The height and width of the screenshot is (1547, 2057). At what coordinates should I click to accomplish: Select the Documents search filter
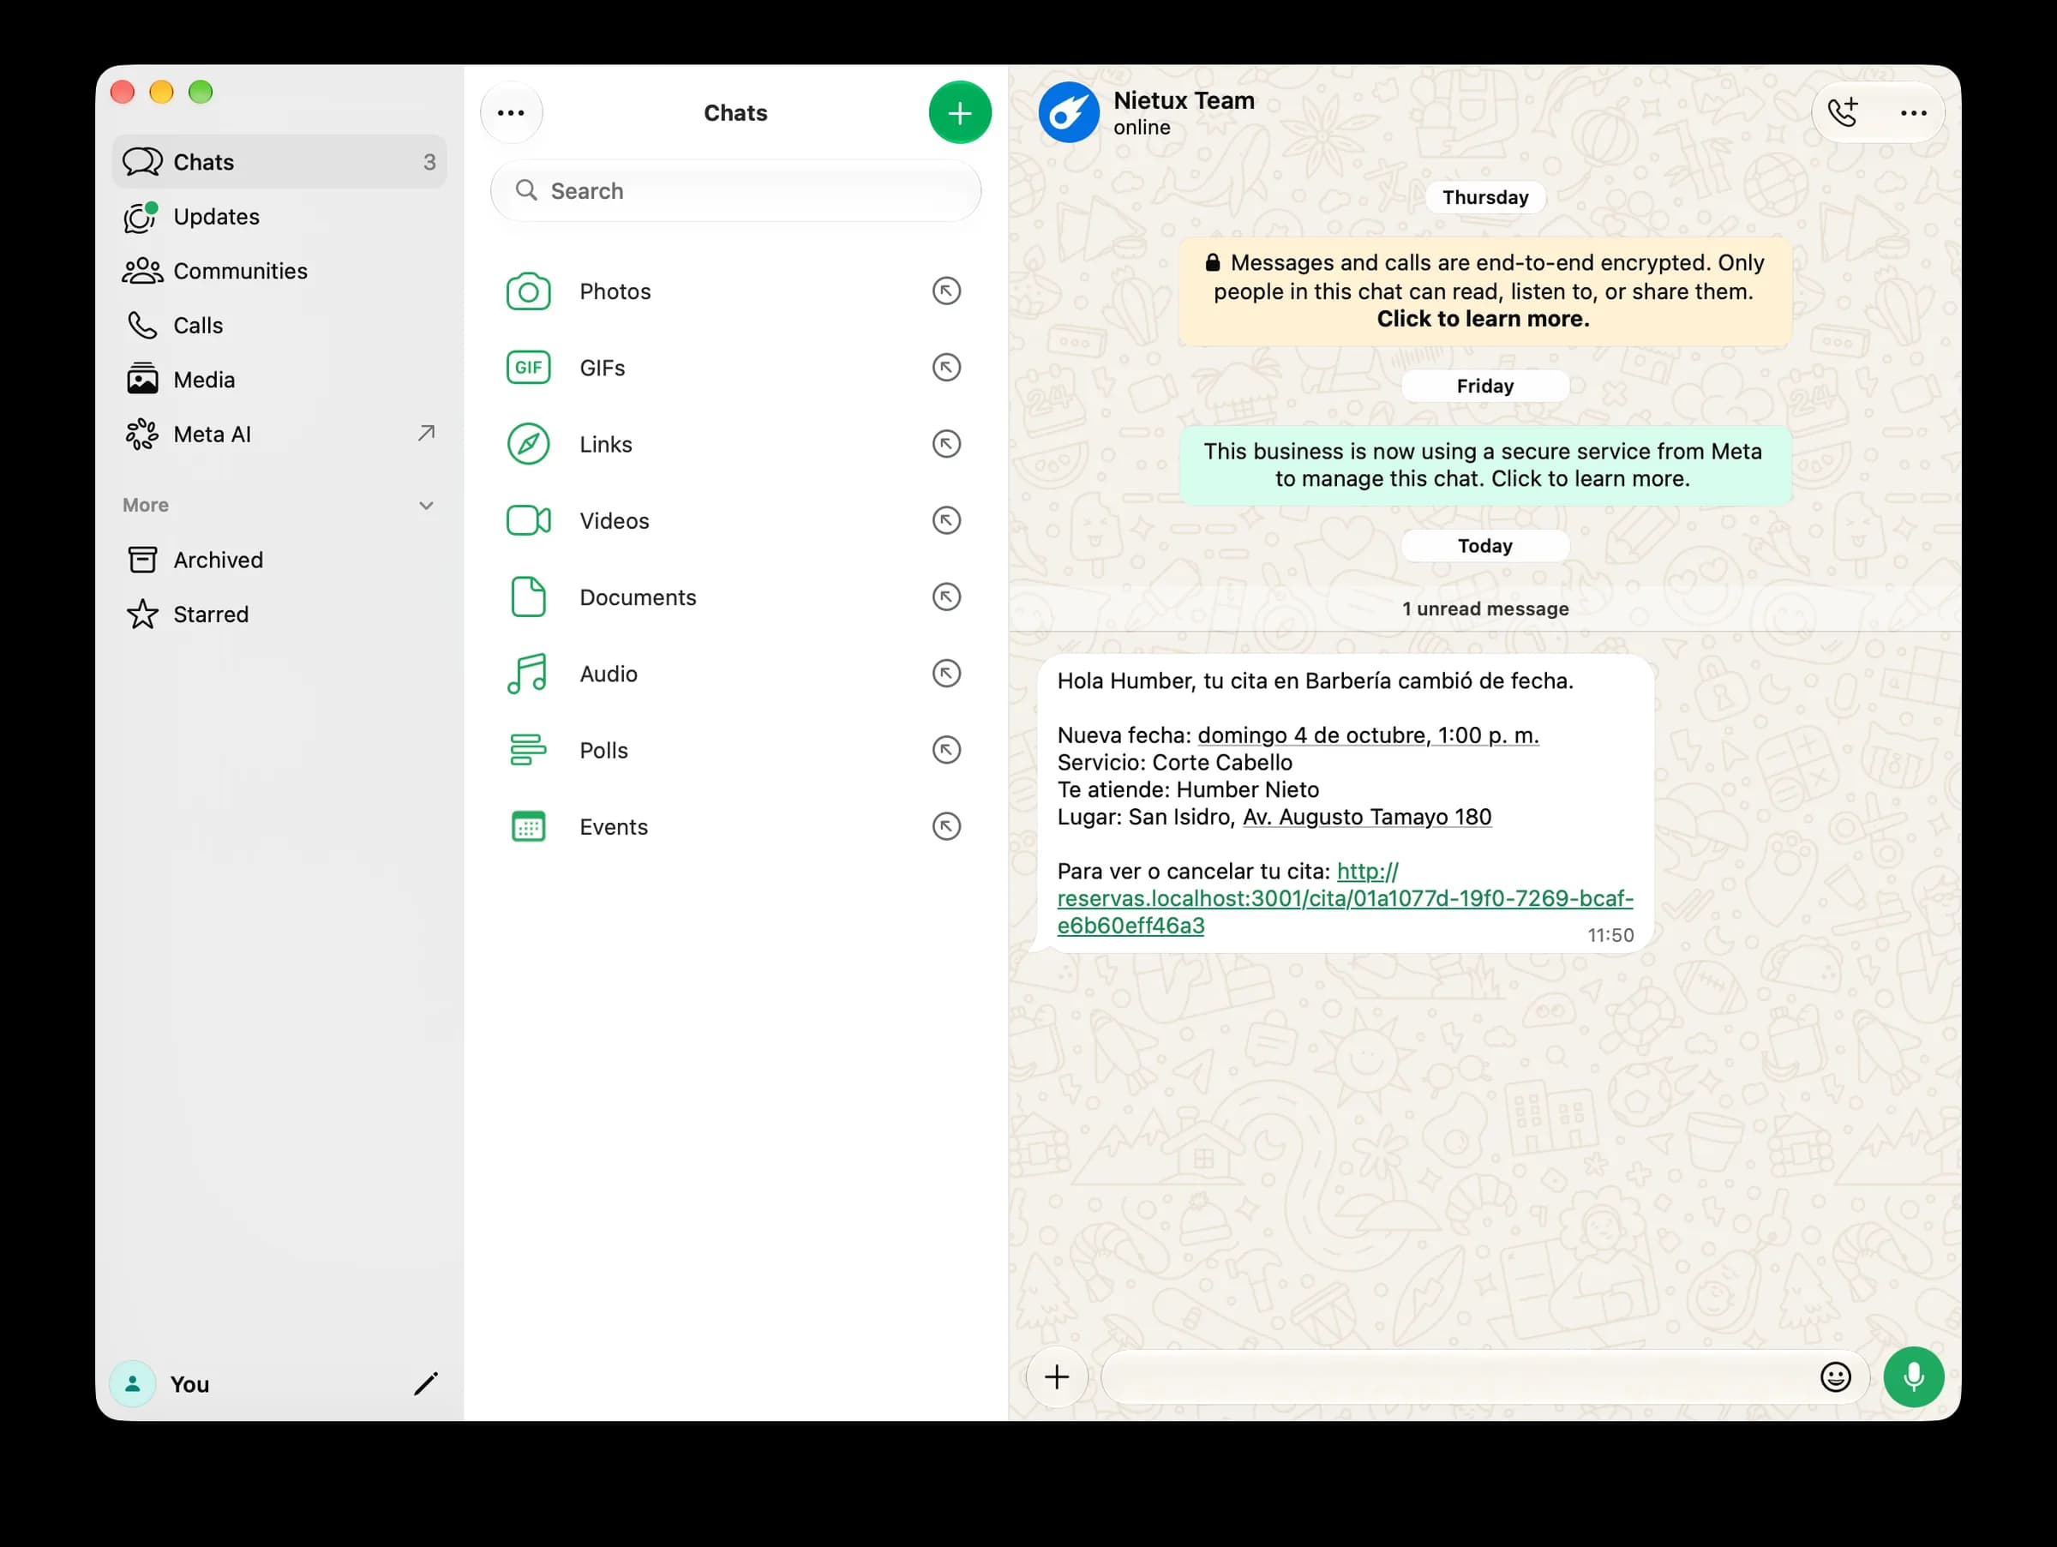(735, 597)
